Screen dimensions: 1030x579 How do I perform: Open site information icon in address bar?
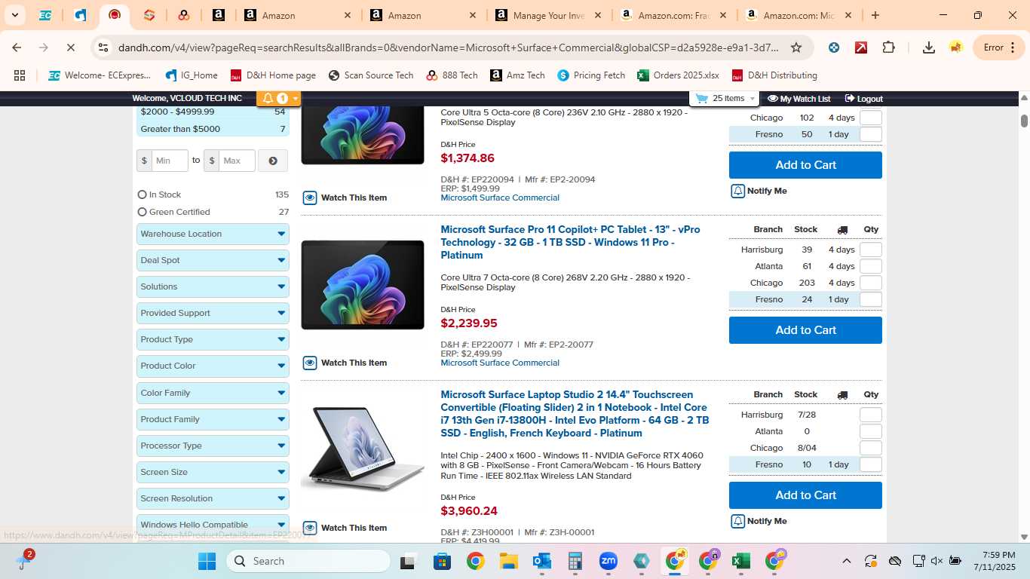[103, 47]
